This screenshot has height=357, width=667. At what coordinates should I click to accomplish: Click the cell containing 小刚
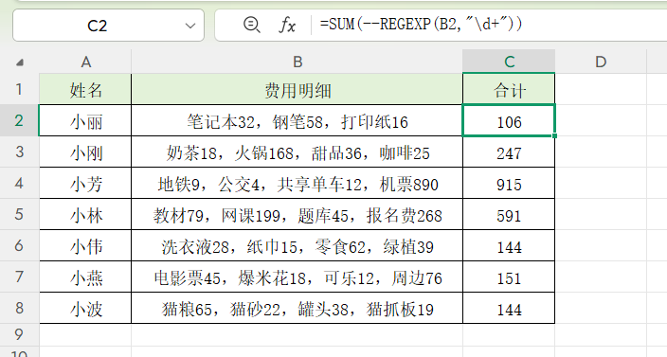pyautogui.click(x=85, y=152)
